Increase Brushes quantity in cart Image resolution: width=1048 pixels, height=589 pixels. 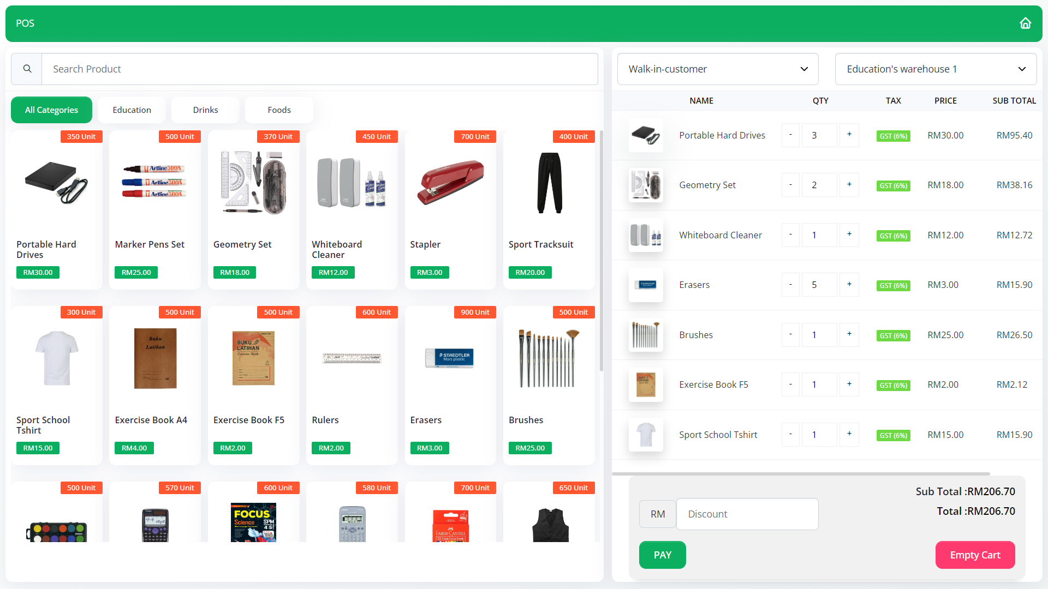pyautogui.click(x=849, y=334)
